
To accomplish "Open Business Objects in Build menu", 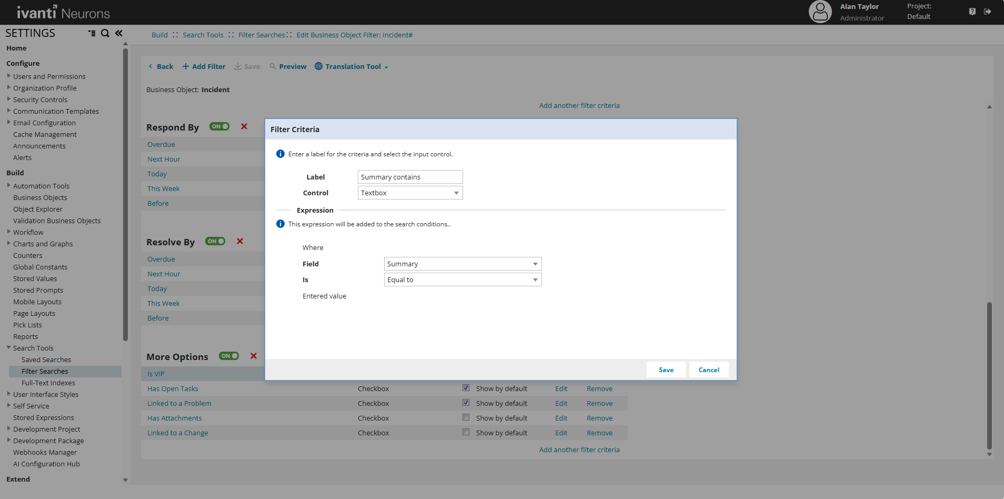I will point(40,197).
